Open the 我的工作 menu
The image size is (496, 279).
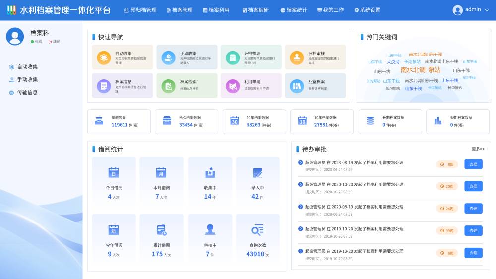click(330, 10)
